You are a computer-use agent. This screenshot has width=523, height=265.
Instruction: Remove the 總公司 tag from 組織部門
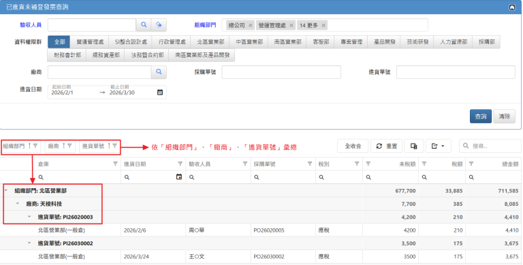[x=250, y=25]
